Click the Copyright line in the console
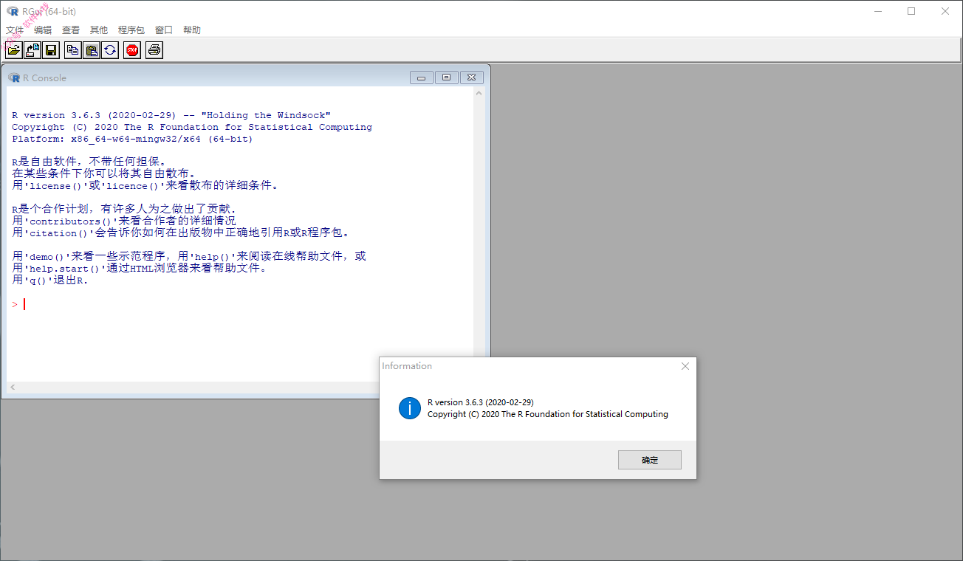 tap(192, 127)
